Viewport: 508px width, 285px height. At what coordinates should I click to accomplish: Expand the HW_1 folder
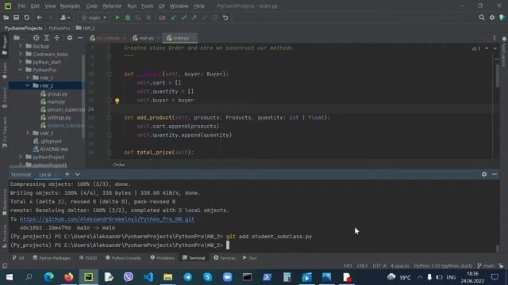point(28,78)
